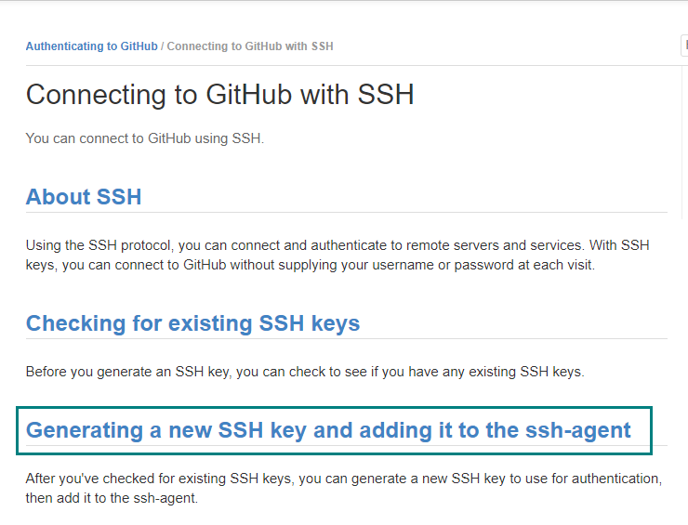Image resolution: width=688 pixels, height=525 pixels.
Task: Click then add it to the ssh-agent text
Action: (x=112, y=498)
